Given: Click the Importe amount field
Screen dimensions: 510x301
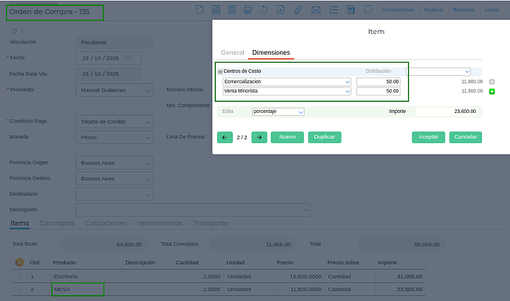Looking at the screenshot, I should click(446, 111).
